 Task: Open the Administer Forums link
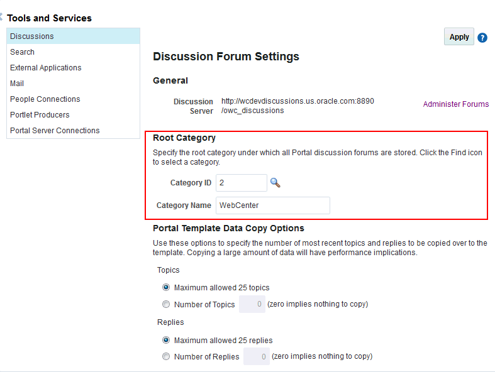(x=455, y=104)
